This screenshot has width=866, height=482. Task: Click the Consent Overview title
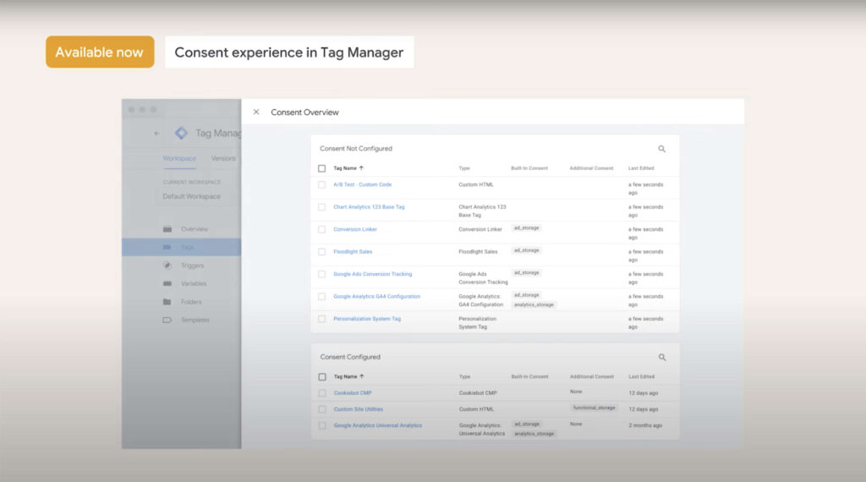[x=304, y=112]
